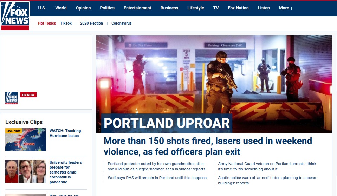Viewport: 337px width, 196px height.
Task: Expand the More menu in navigation
Action: point(285,8)
